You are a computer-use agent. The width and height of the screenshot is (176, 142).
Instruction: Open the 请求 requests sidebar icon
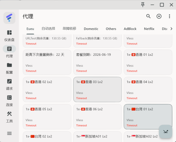point(10,81)
